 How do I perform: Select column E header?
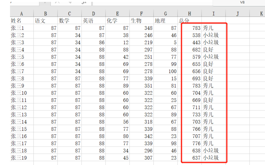[117, 13]
